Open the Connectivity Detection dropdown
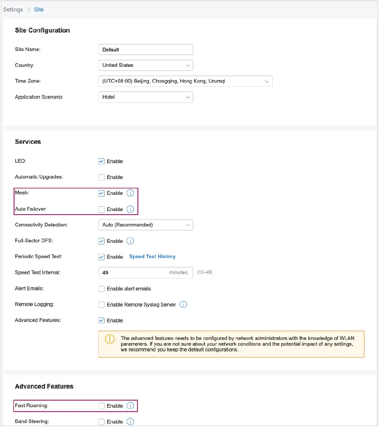379x427 pixels. [145, 225]
